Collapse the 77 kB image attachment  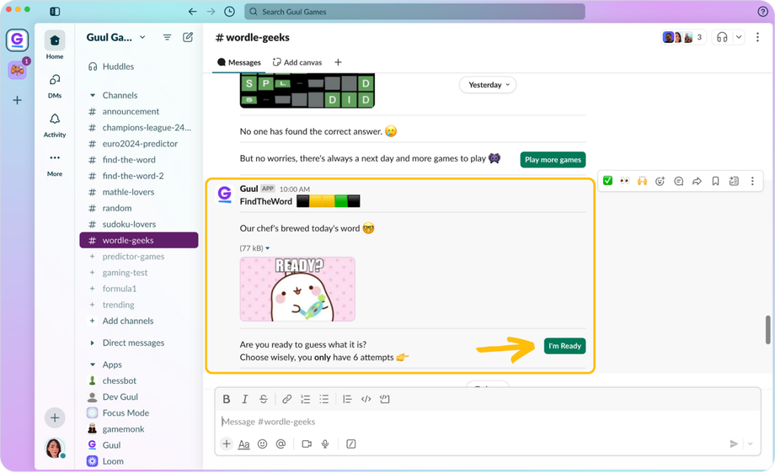[267, 248]
